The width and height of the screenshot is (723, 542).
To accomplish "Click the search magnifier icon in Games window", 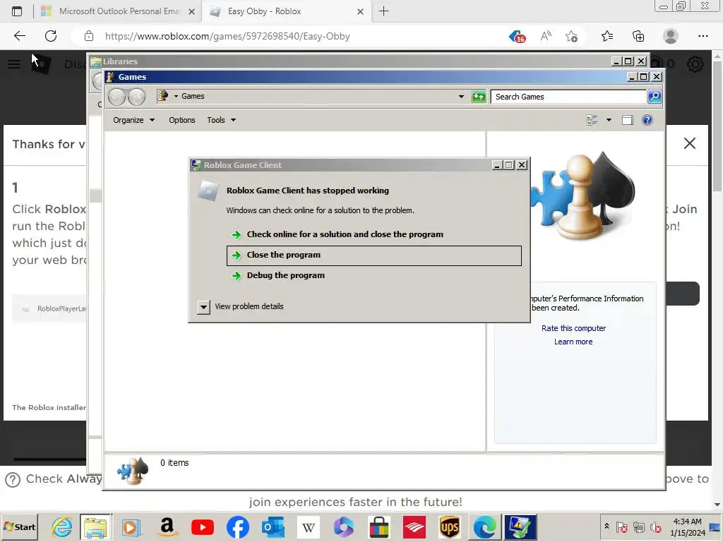I will tap(655, 96).
